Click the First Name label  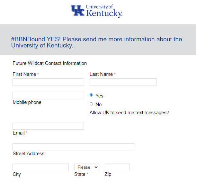pyautogui.click(x=24, y=74)
